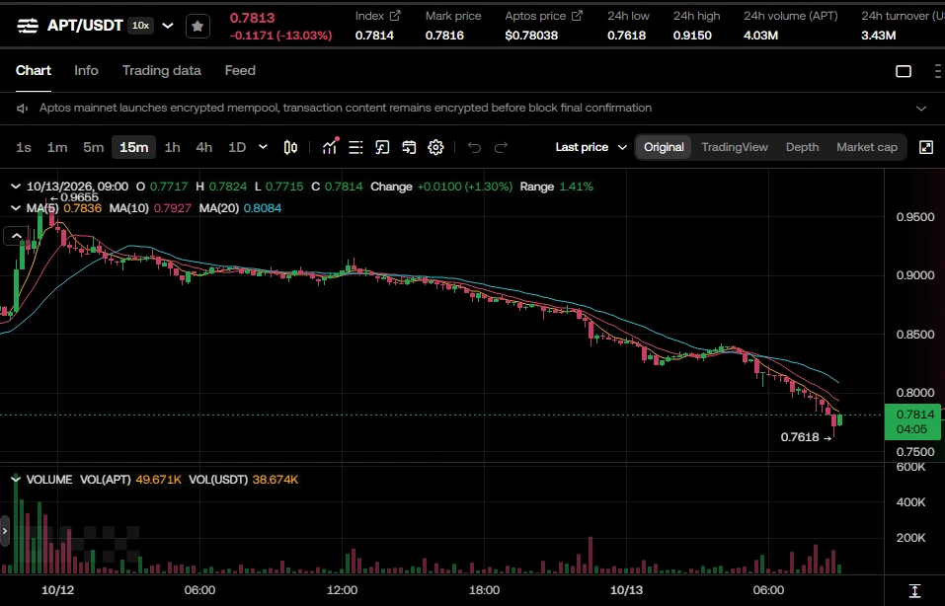Click the vertical auto-scale icon under the price axis
The image size is (945, 606).
914,591
